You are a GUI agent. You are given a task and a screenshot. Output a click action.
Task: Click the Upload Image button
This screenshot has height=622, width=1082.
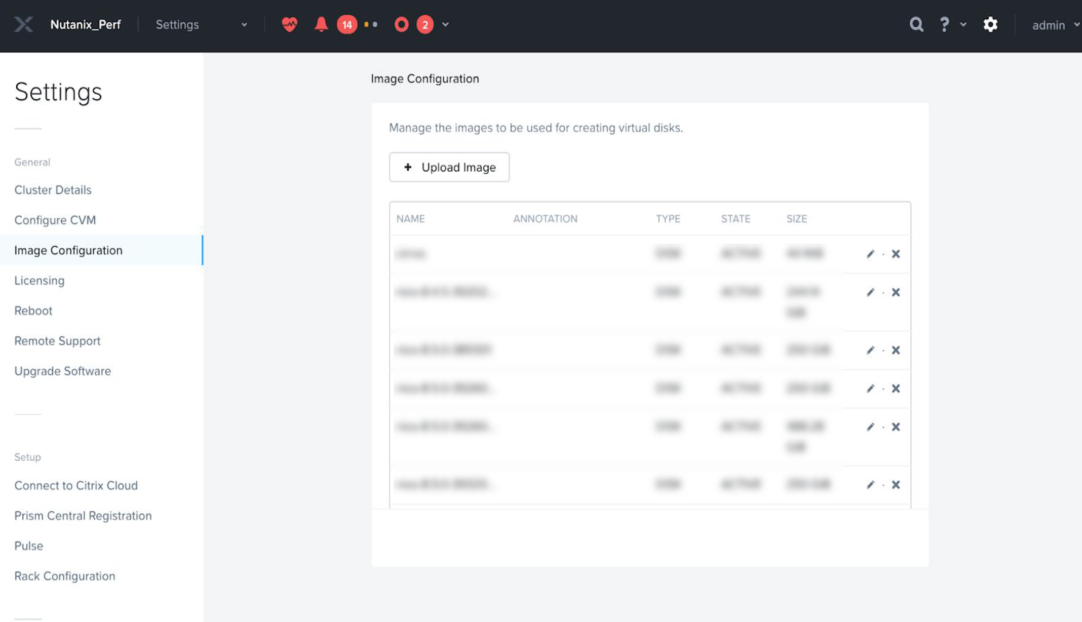pyautogui.click(x=449, y=167)
